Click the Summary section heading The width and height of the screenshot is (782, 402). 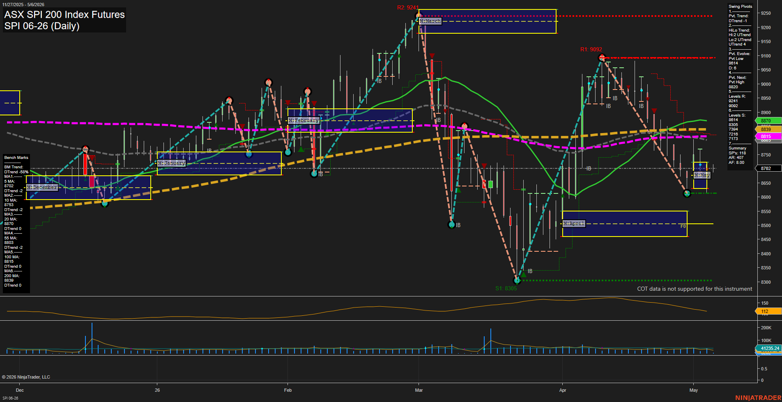tap(737, 148)
